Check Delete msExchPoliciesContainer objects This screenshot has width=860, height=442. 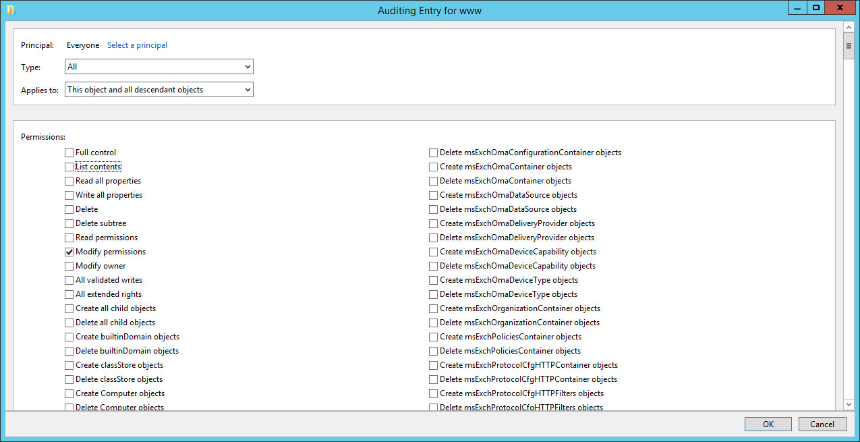433,351
